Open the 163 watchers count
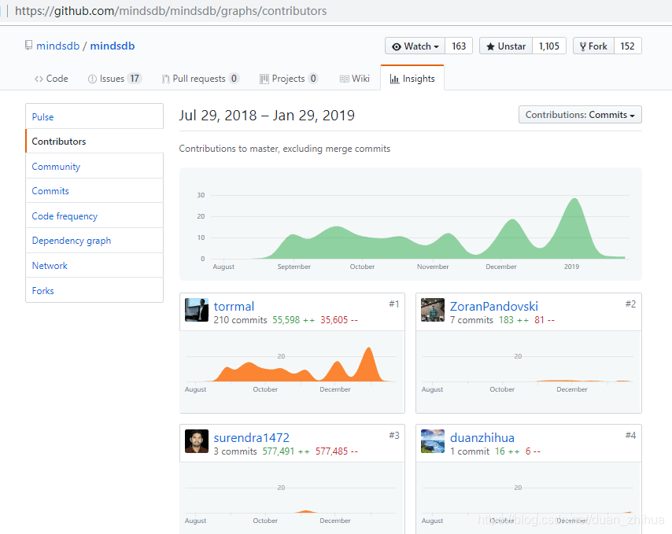Viewport: 672px width, 534px height. click(x=459, y=46)
